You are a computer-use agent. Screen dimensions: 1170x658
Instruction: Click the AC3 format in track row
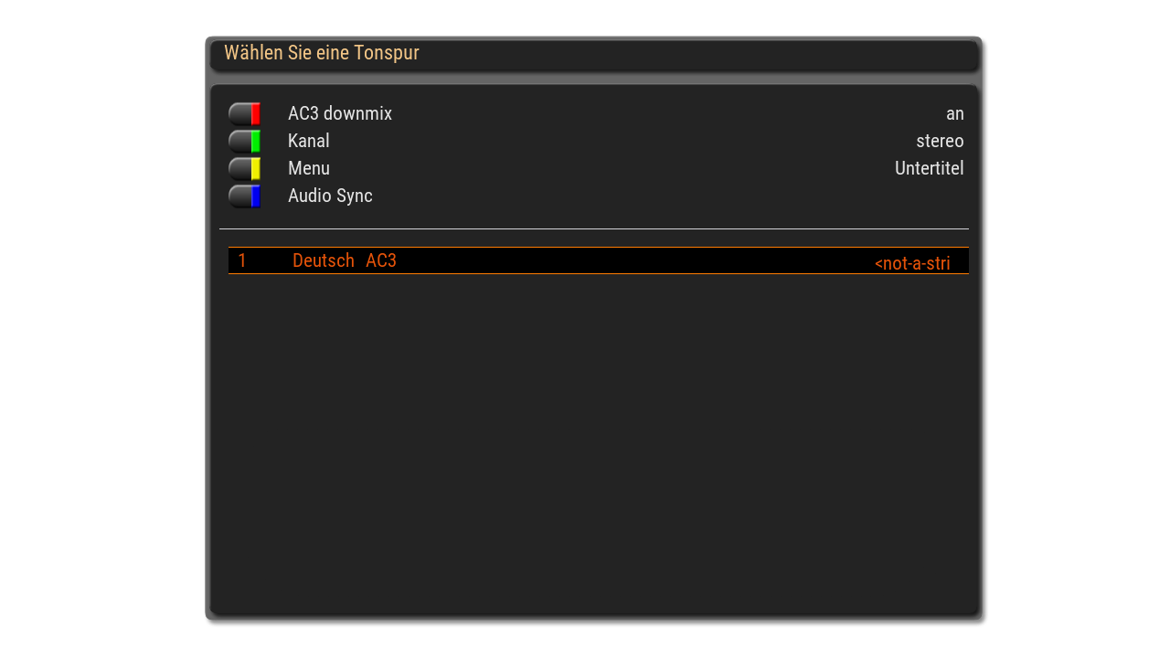point(381,261)
